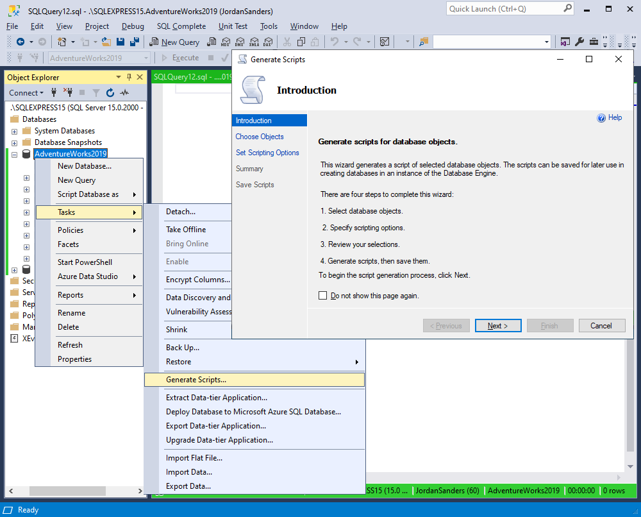Open the Find combo box dropdown arrow
641x517 pixels.
coord(546,42)
